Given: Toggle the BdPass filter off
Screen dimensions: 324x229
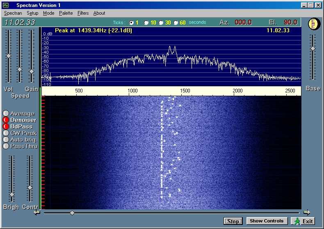Looking at the screenshot, I should 6,127.
